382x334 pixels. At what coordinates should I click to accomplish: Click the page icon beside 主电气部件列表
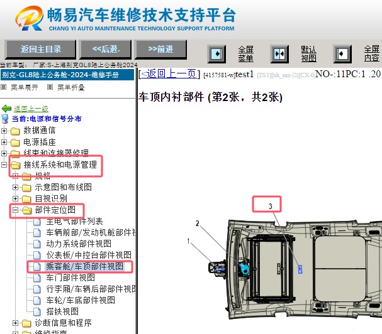(x=37, y=222)
